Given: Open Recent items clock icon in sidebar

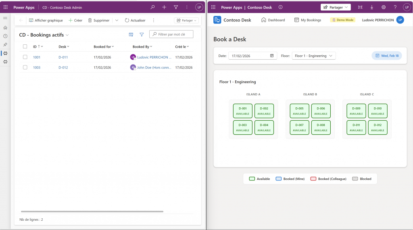Looking at the screenshot, I should [x=5, y=36].
